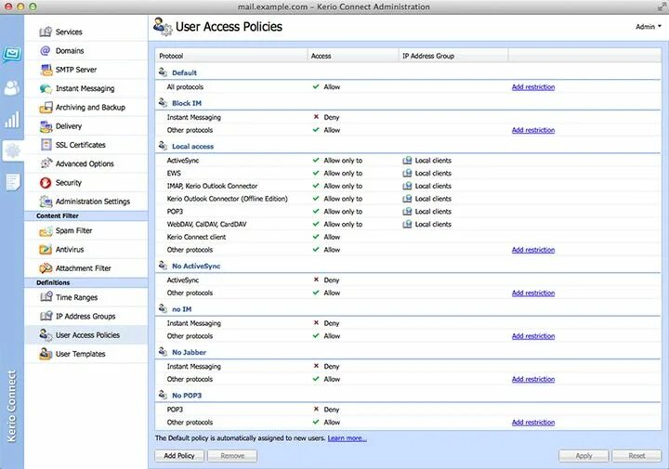Open SMTP Server in the sidebar
This screenshot has height=469, width=669.
click(75, 70)
